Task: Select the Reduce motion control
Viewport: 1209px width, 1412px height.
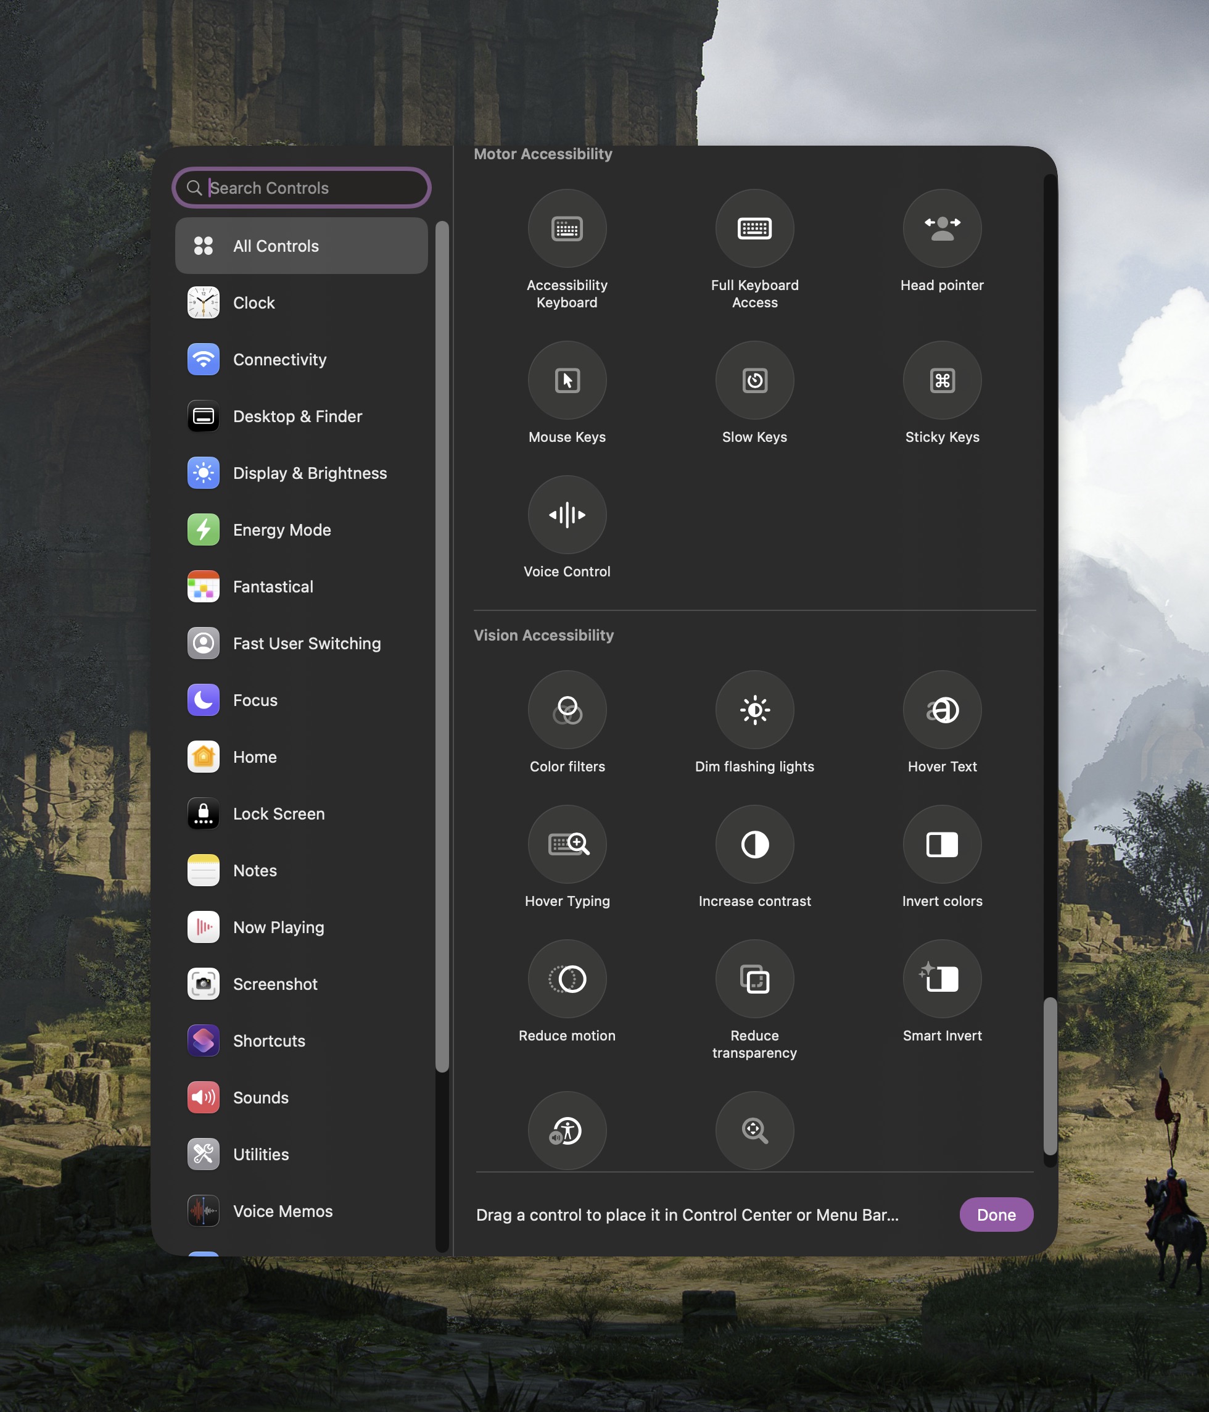Action: click(567, 979)
